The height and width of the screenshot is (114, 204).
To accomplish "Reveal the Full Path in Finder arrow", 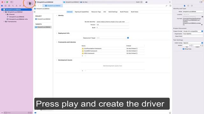I will (202, 25).
